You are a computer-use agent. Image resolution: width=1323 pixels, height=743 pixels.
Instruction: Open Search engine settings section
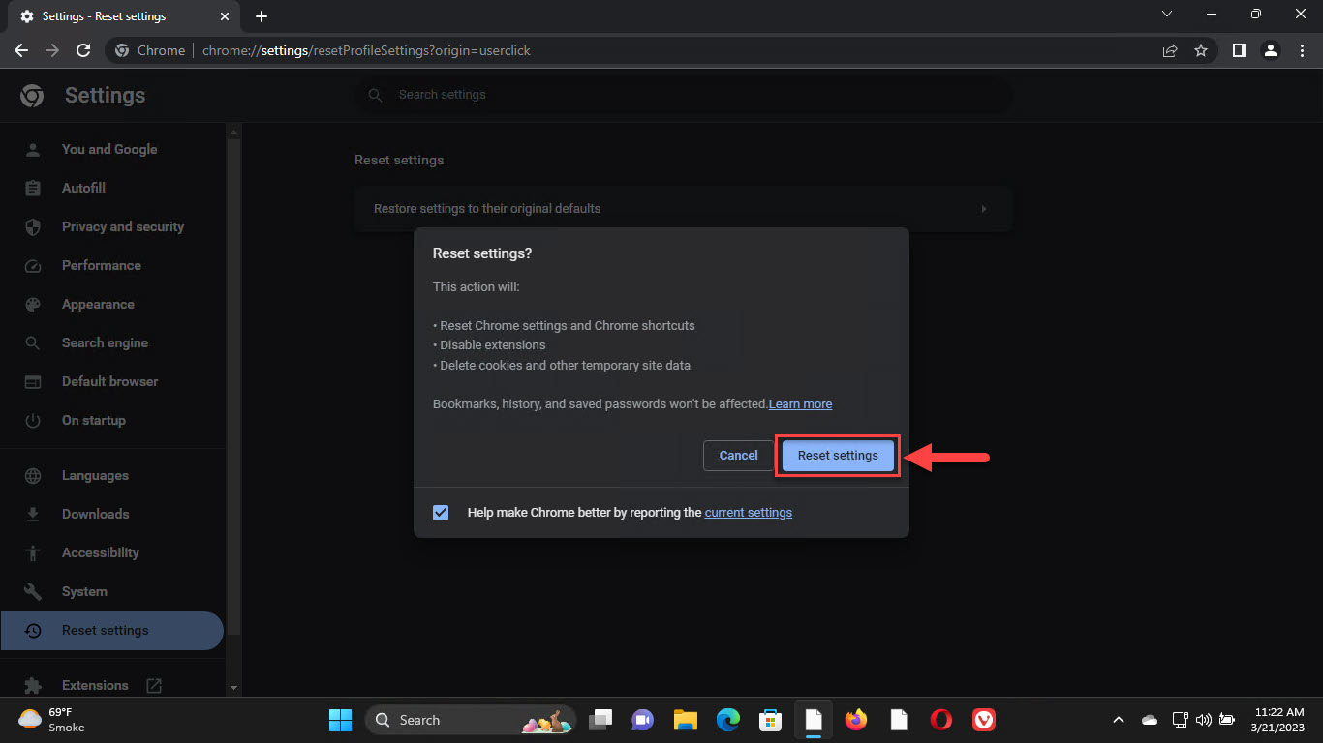pos(105,342)
